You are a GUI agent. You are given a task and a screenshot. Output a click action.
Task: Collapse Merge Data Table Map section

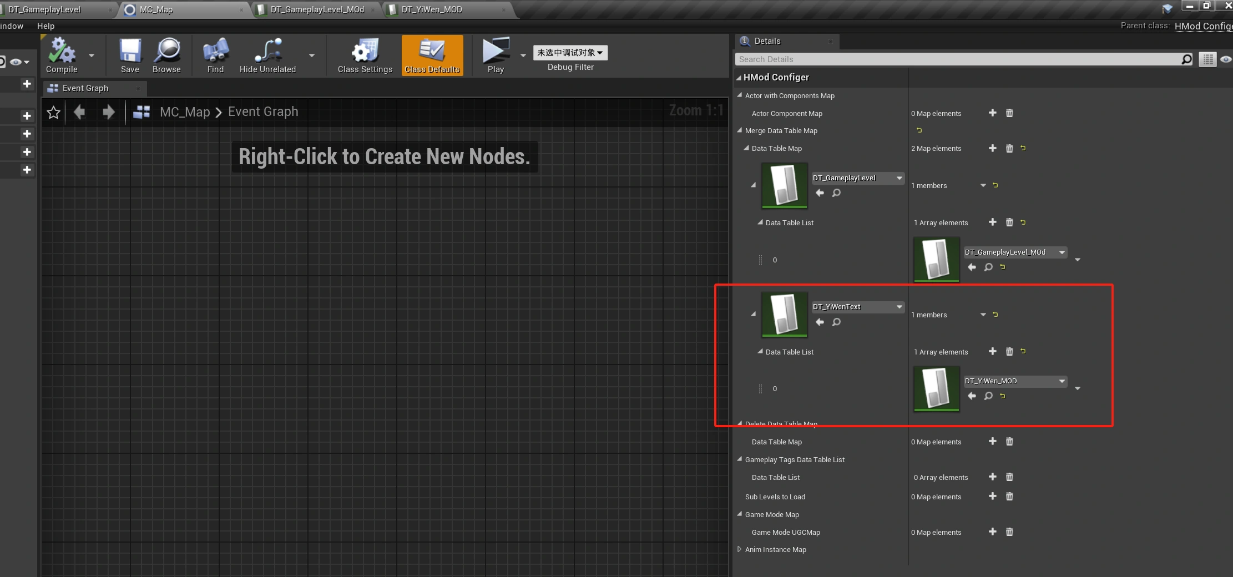click(740, 130)
